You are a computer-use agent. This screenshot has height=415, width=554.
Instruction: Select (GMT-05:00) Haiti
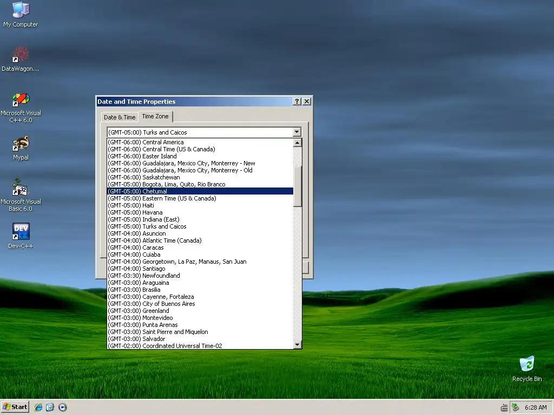coord(200,205)
